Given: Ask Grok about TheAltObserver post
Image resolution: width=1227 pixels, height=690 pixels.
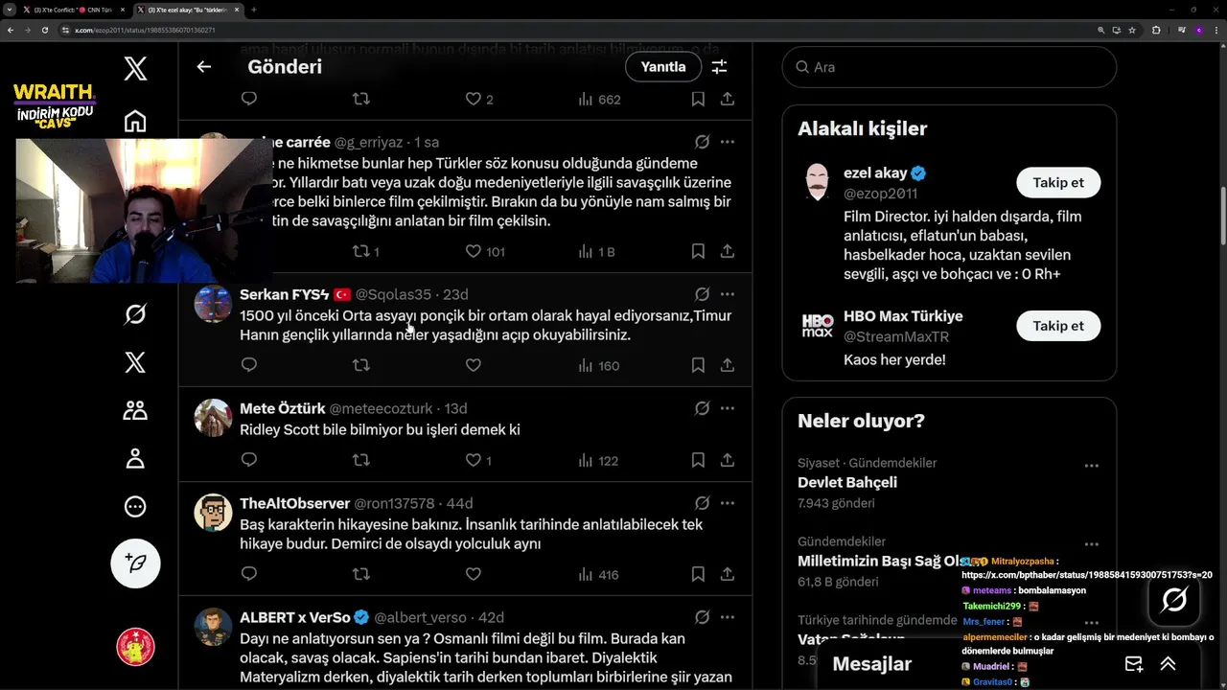Looking at the screenshot, I should click(x=702, y=503).
